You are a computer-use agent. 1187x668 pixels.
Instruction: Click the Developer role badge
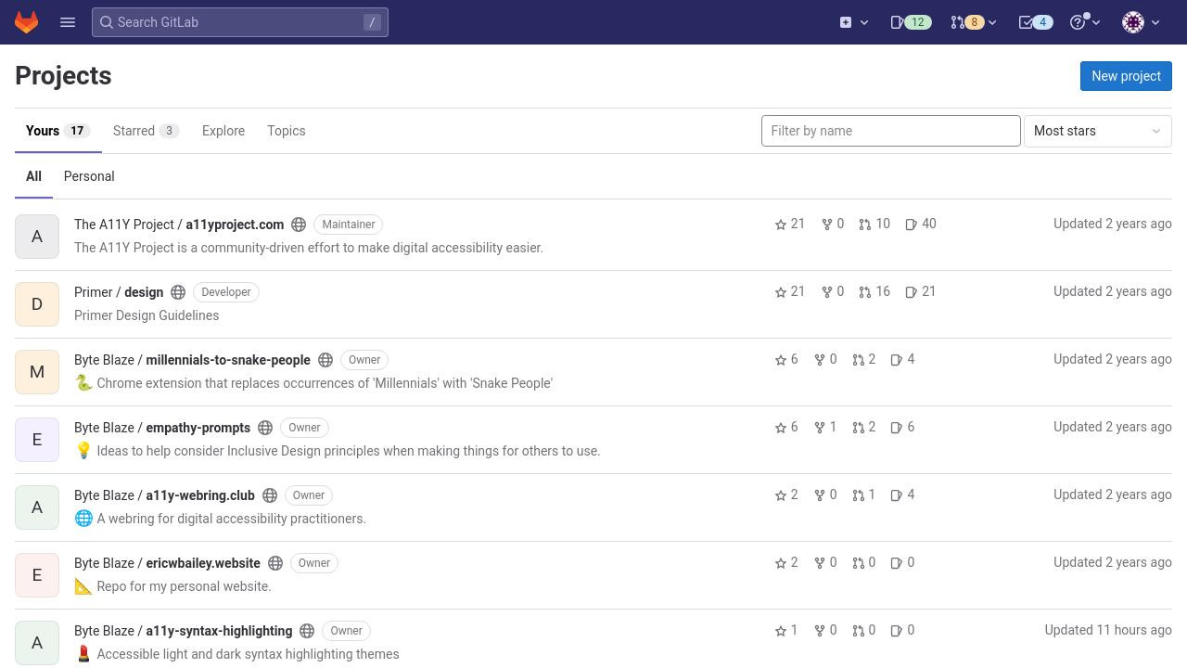pyautogui.click(x=226, y=292)
